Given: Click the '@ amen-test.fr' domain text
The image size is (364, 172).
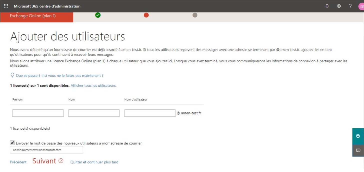Looking at the screenshot, I should tap(189, 113).
